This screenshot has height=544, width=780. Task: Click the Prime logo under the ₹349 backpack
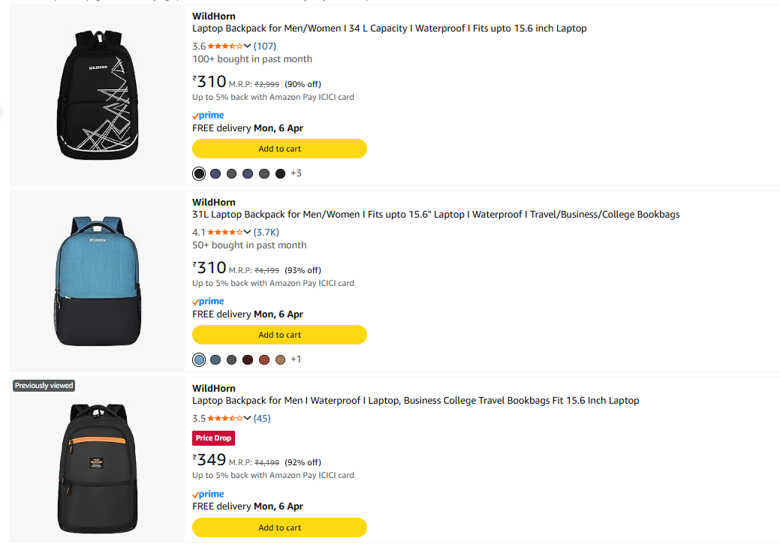pyautogui.click(x=208, y=494)
